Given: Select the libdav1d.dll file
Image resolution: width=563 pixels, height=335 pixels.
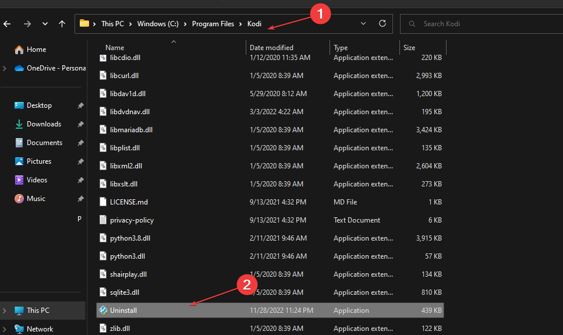Looking at the screenshot, I should [128, 94].
